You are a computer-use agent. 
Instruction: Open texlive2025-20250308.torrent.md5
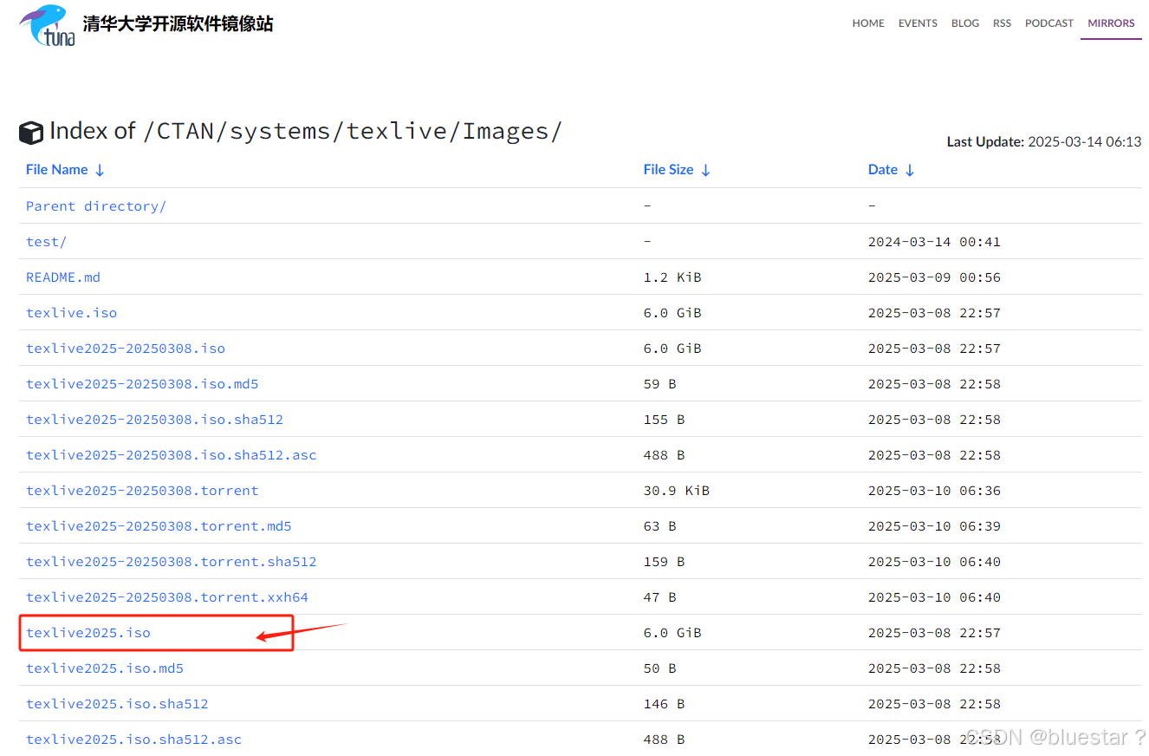[159, 526]
